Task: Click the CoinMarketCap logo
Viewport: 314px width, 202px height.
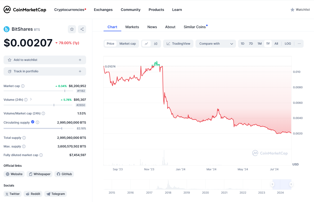Action: tap(25, 10)
